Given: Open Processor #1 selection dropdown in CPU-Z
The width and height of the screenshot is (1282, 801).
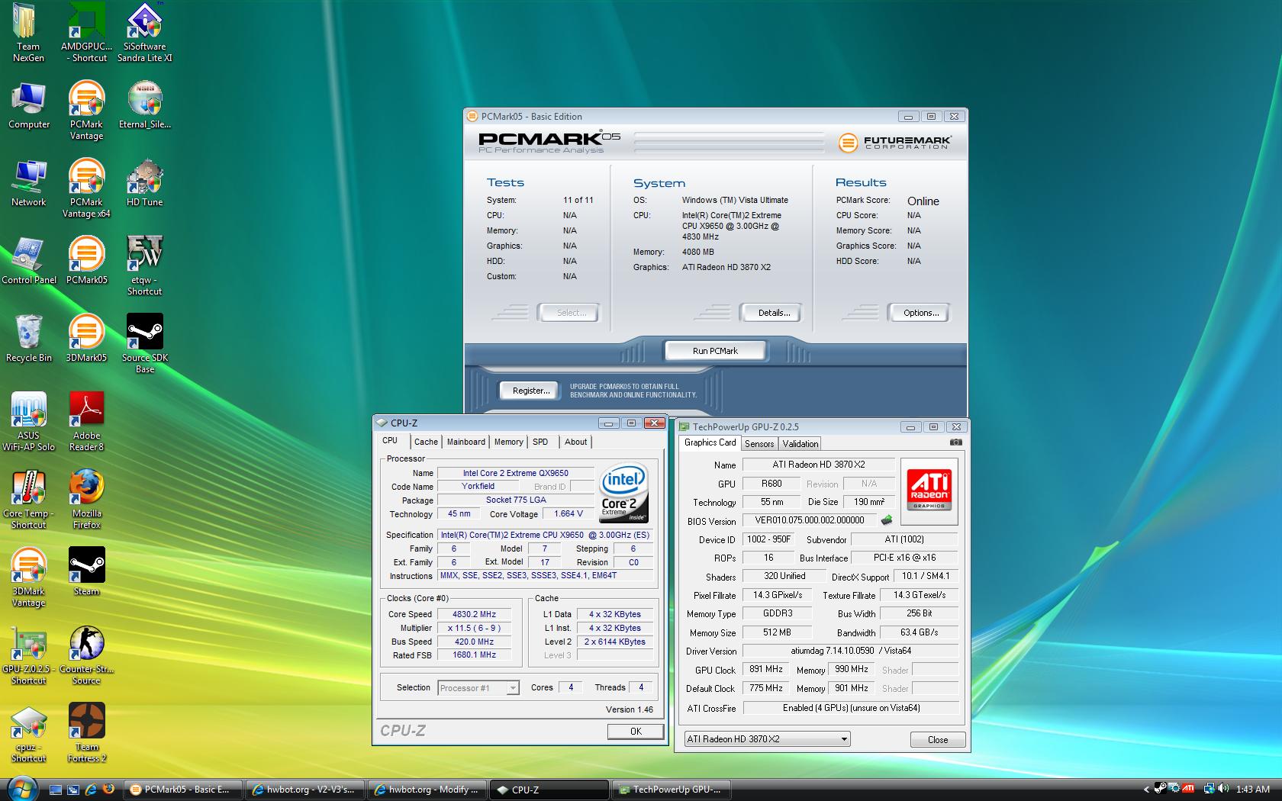Looking at the screenshot, I should pyautogui.click(x=478, y=688).
